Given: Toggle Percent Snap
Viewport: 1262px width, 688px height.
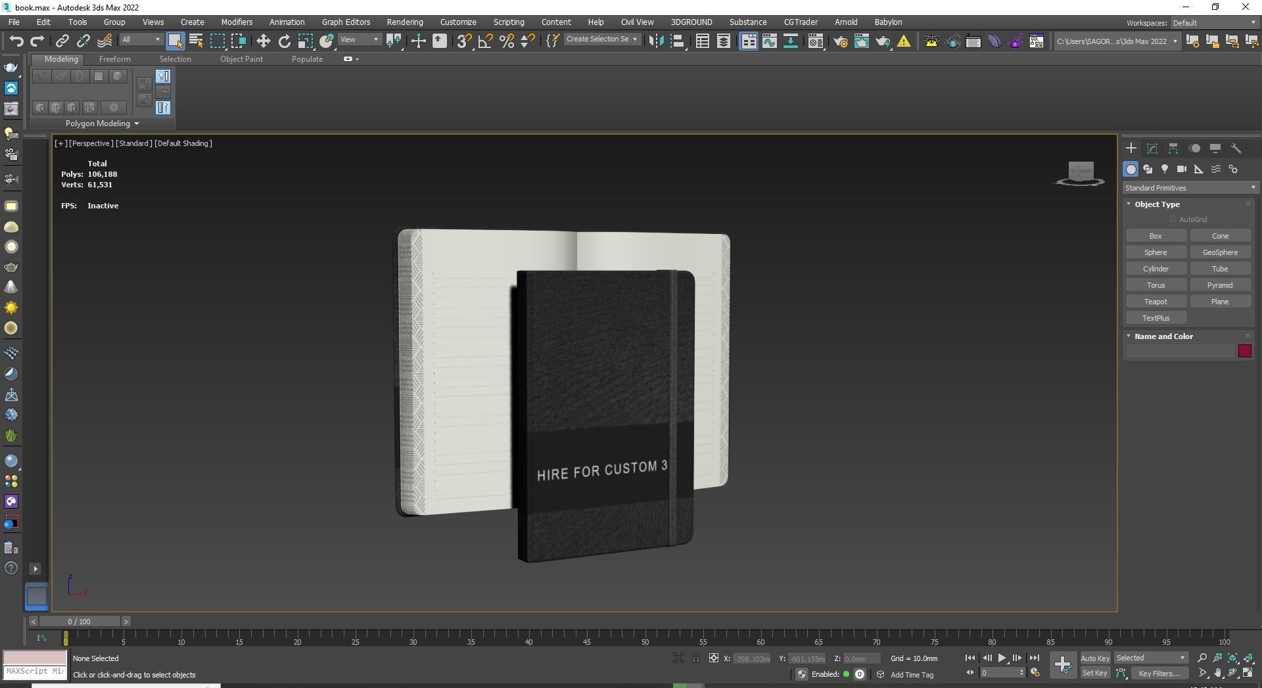Looking at the screenshot, I should [x=507, y=41].
